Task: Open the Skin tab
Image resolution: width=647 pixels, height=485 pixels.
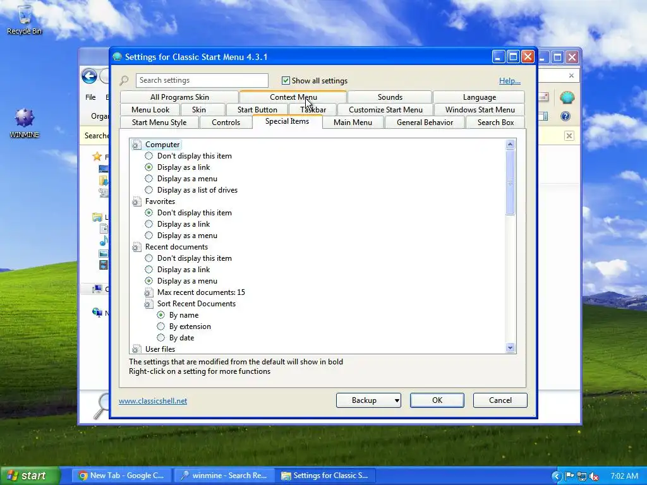Action: tap(198, 110)
